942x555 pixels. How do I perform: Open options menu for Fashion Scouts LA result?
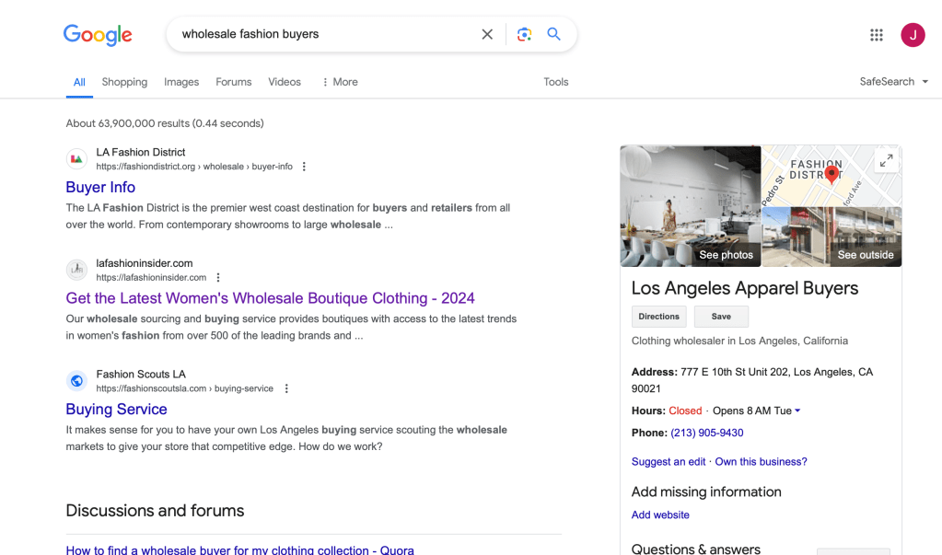(x=286, y=388)
